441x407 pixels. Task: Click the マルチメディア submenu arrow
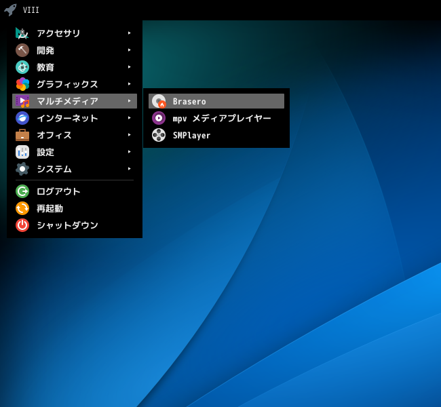coord(129,101)
